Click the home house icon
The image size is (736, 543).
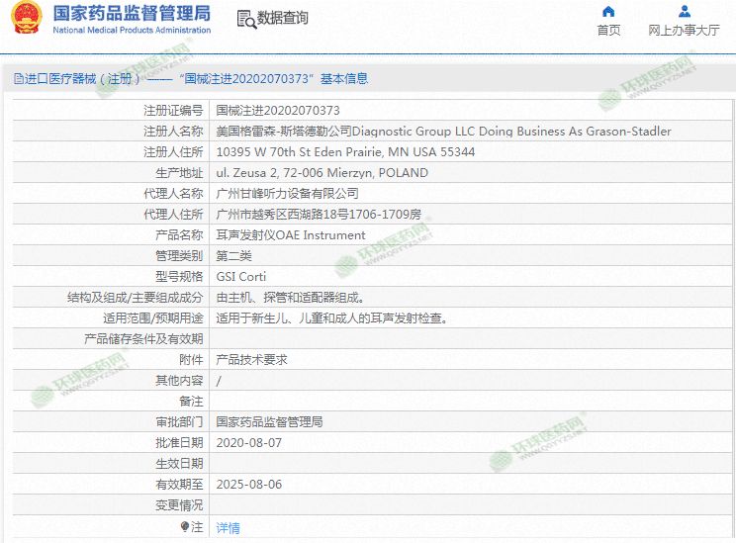coord(608,12)
